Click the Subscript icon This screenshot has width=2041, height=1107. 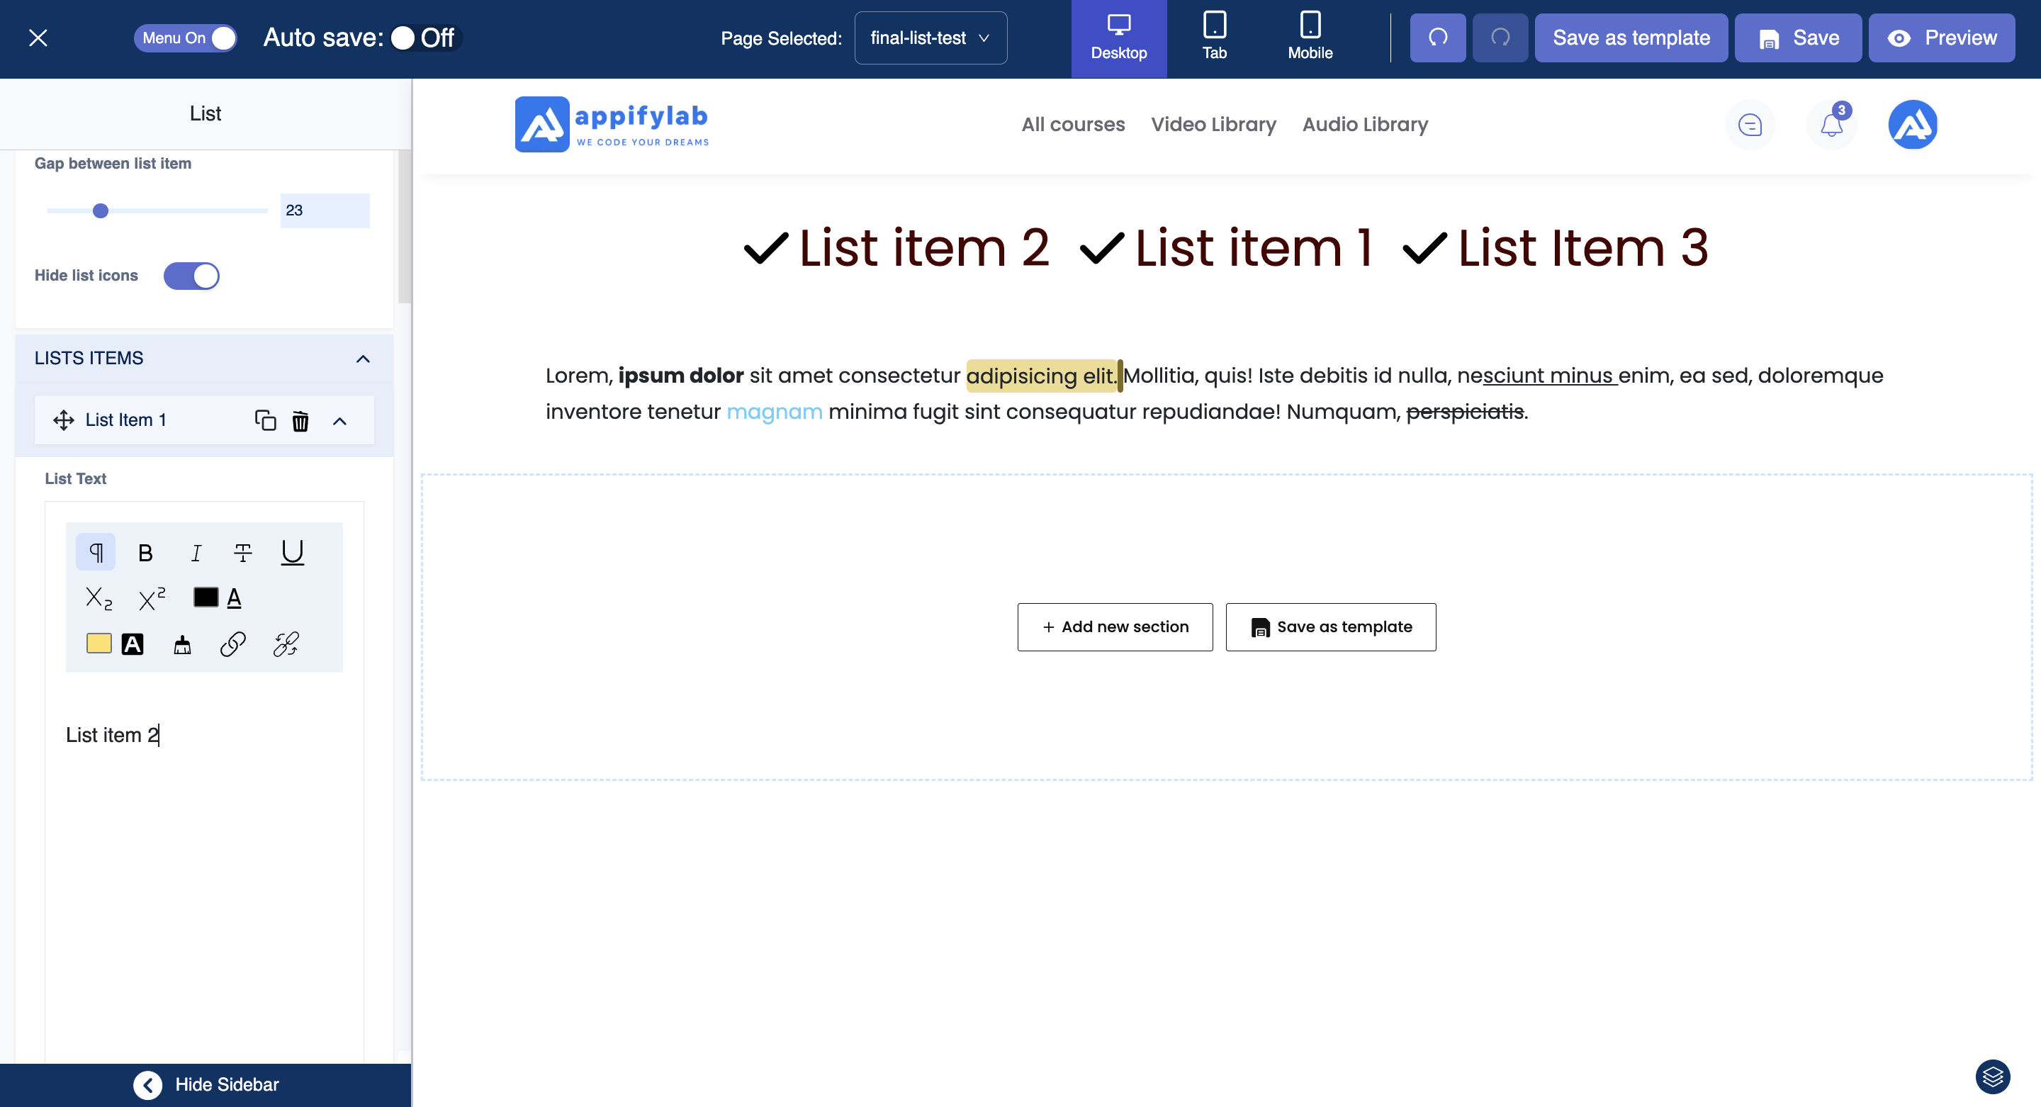point(99,598)
